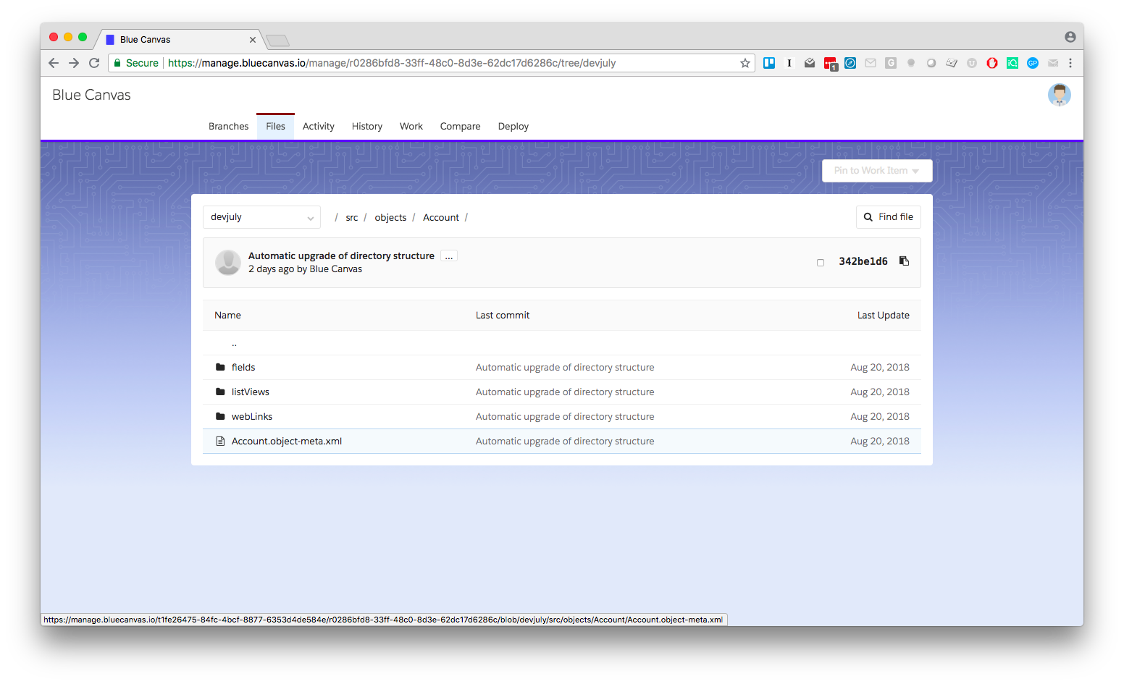Click the Blue Canvas logo text
The height and width of the screenshot is (684, 1124).
click(91, 95)
